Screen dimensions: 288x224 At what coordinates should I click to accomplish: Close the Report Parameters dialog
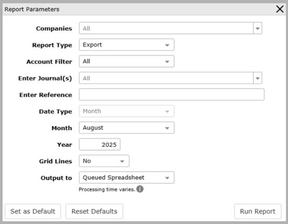click(280, 9)
